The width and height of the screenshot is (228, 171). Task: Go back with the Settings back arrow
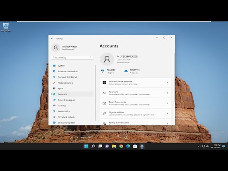[52, 38]
